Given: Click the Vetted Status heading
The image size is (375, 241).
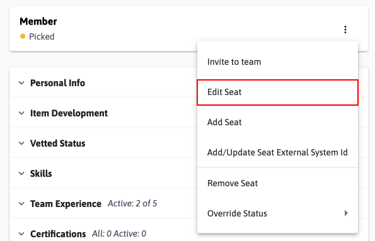Looking at the screenshot, I should pyautogui.click(x=57, y=143).
